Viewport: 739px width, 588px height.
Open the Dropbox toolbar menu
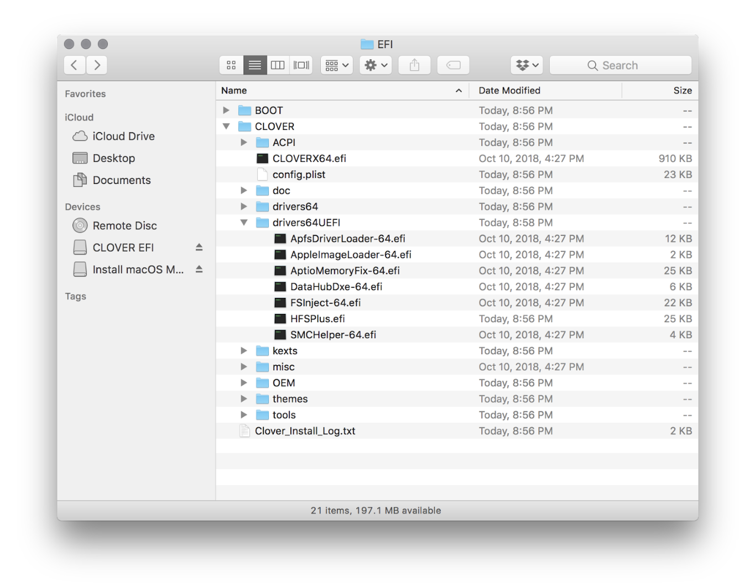[527, 65]
